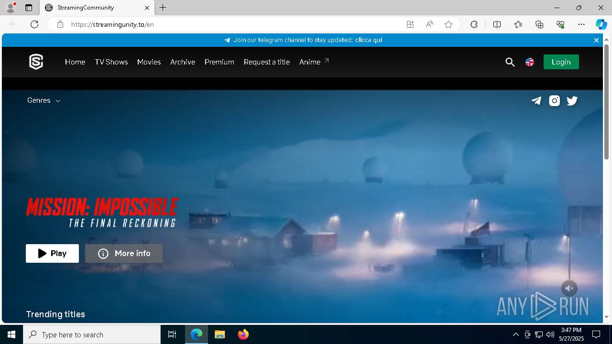The height and width of the screenshot is (344, 612).
Task: Open the browser profile icon
Action: coord(11,8)
